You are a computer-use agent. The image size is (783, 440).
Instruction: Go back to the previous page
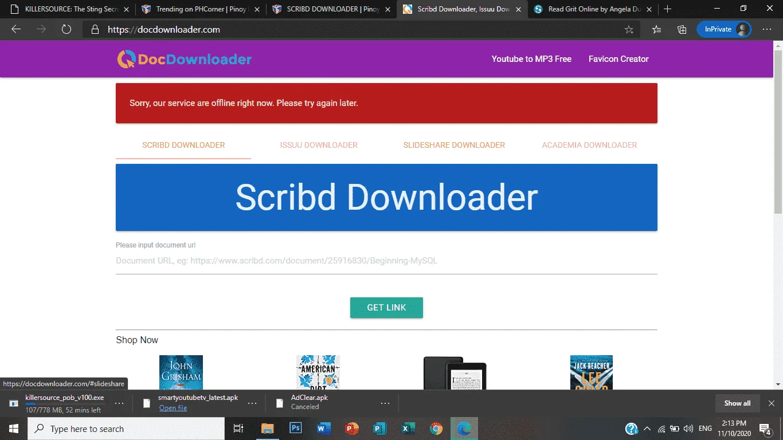16,29
